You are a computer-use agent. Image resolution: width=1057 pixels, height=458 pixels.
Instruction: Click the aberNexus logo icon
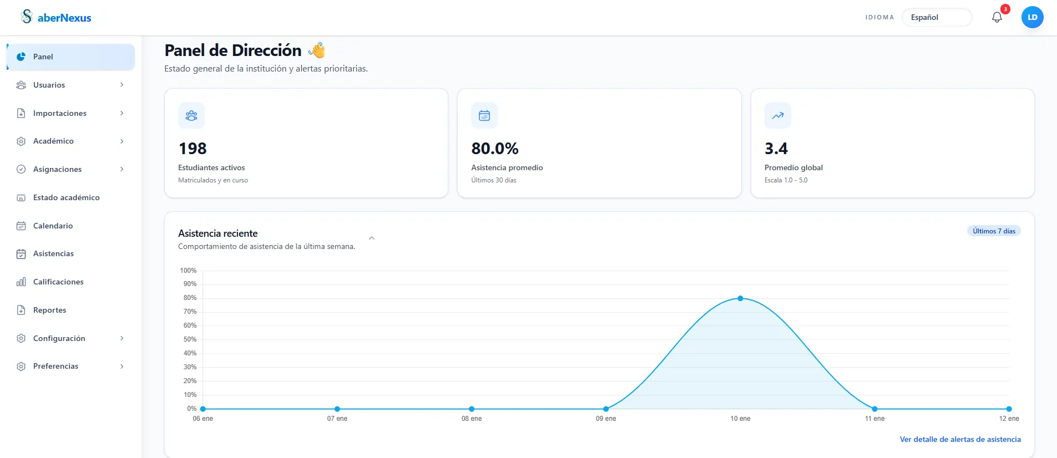tap(27, 17)
